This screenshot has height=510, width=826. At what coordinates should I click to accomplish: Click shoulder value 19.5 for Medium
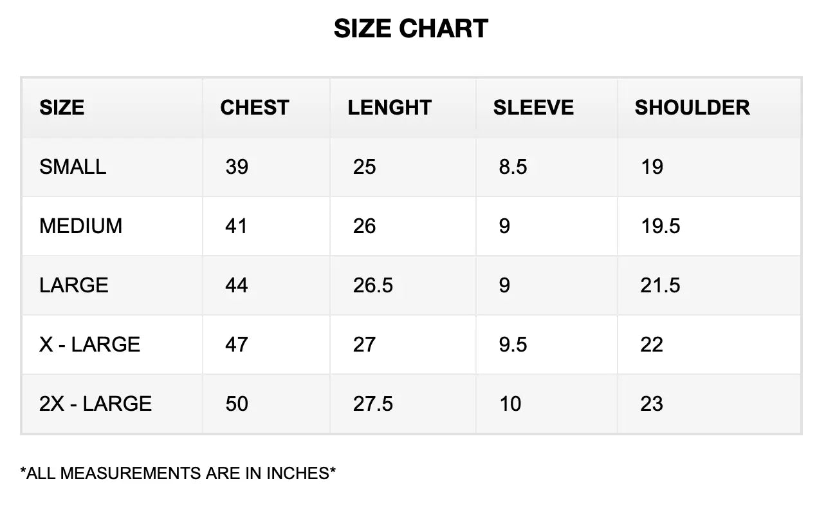660,226
